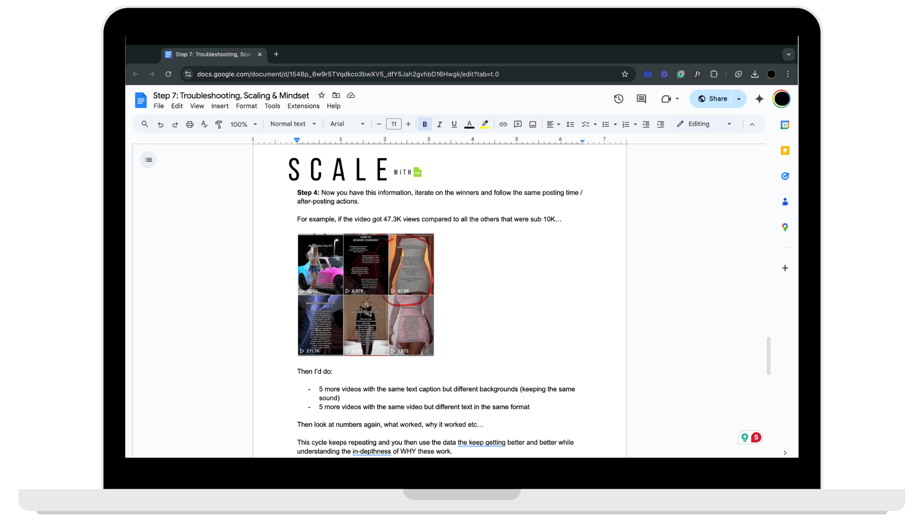Open the highlight color picker
Image resolution: width=924 pixels, height=520 pixels.
click(485, 124)
